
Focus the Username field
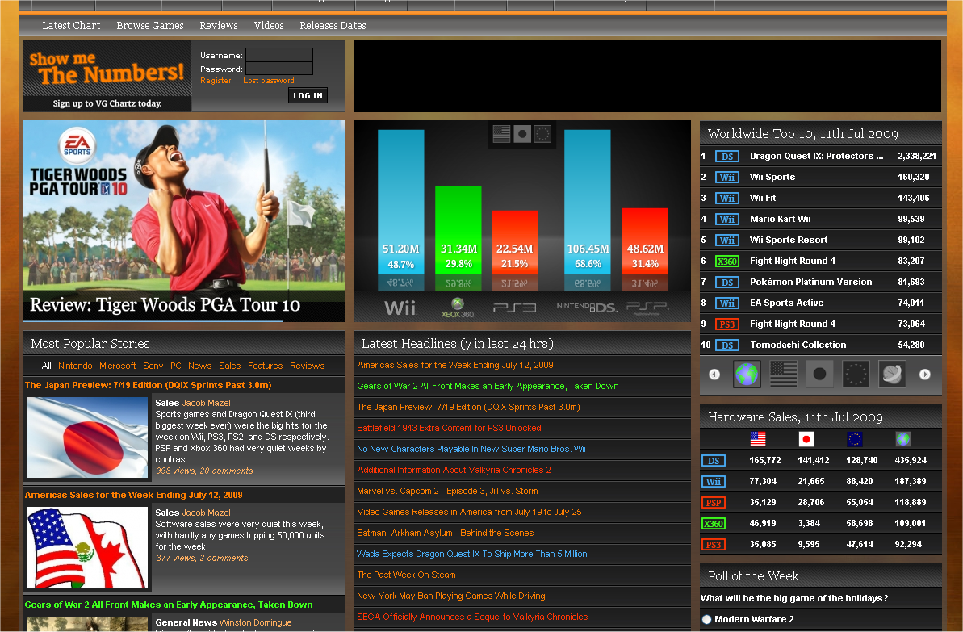(x=279, y=55)
